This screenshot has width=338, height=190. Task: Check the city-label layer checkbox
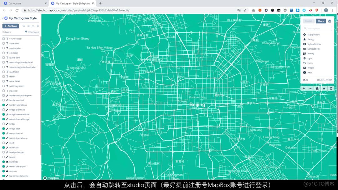coord(3,53)
